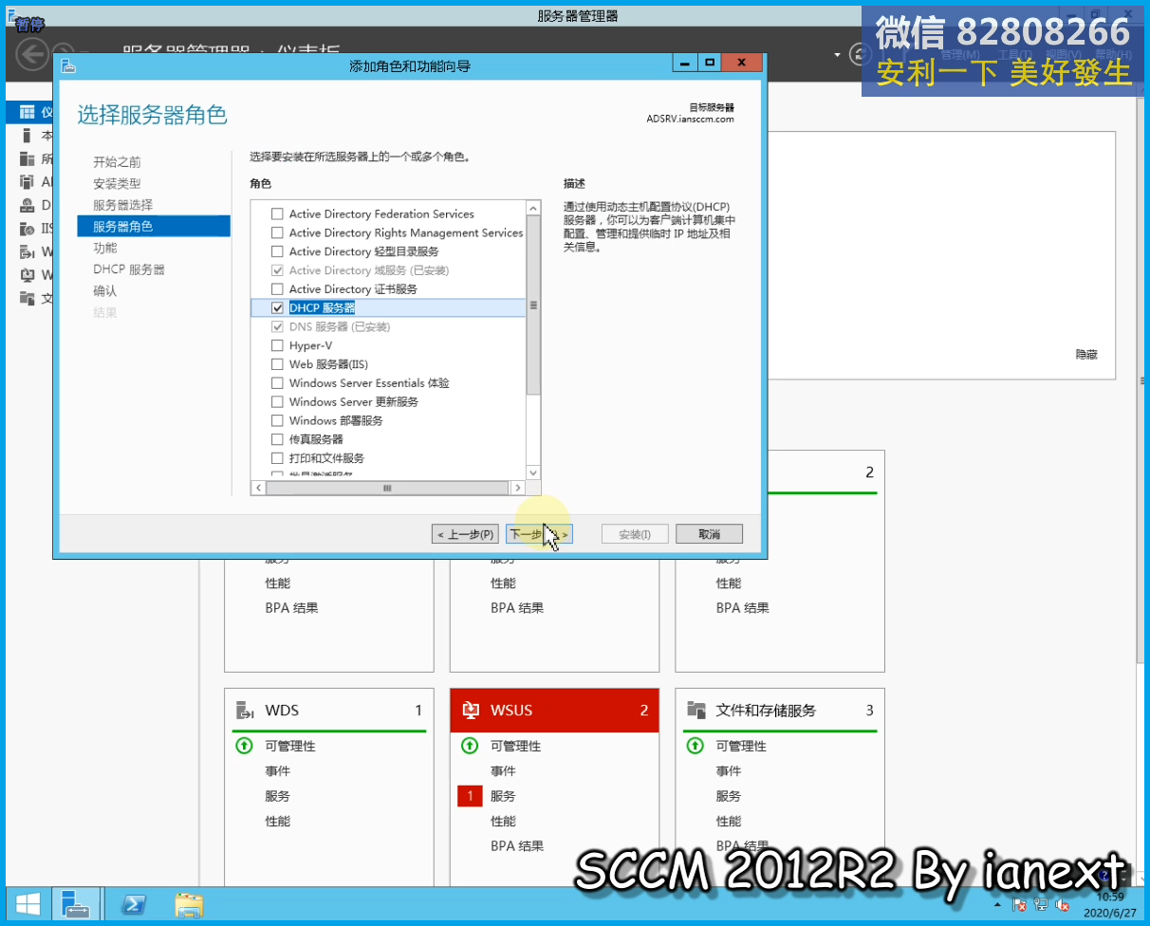Select the All Servers icon in sidebar
This screenshot has width=1150, height=926.
27,158
